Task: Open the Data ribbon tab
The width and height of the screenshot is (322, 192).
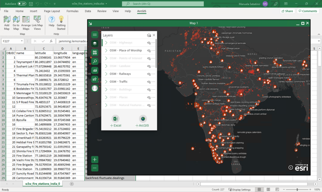Action: point(88,11)
